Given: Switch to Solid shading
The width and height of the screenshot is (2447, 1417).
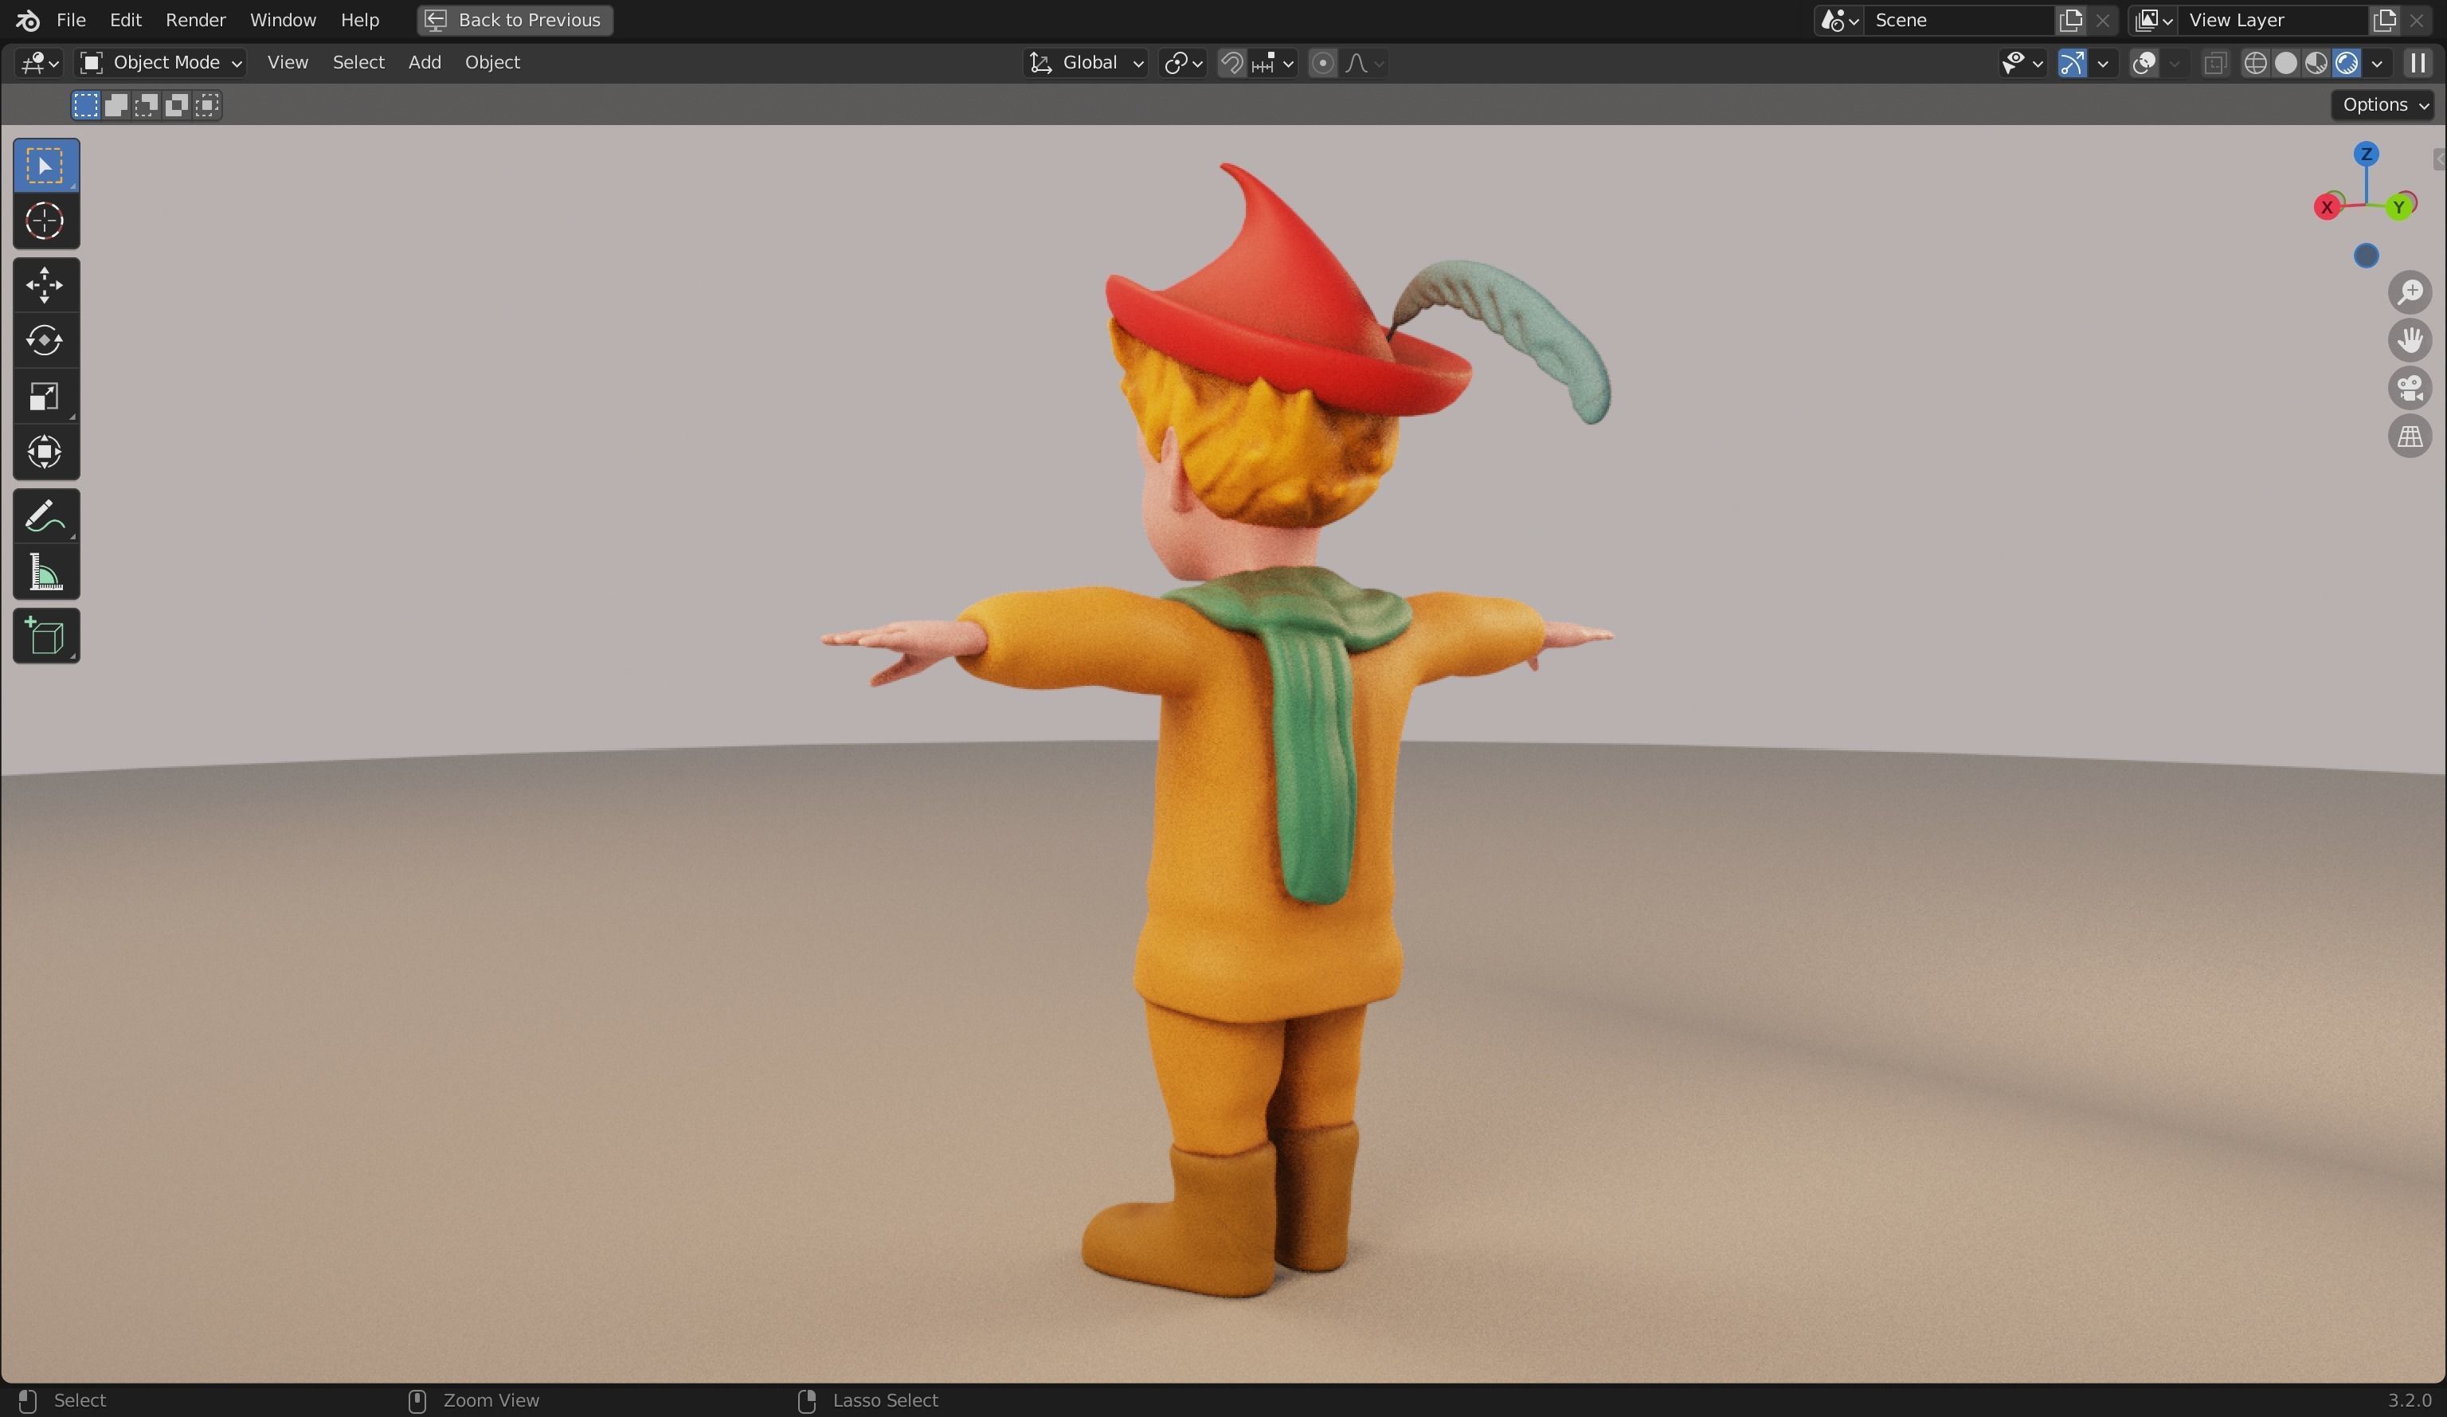Looking at the screenshot, I should point(2286,63).
